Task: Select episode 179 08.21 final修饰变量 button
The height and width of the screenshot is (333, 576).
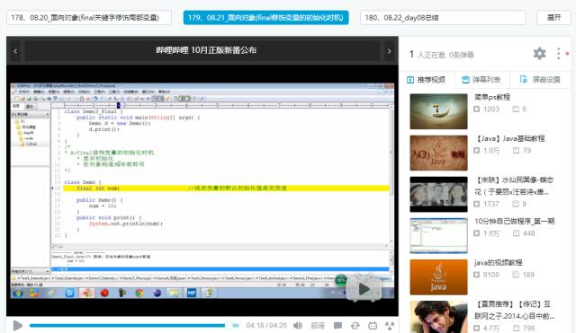Action: click(266, 18)
